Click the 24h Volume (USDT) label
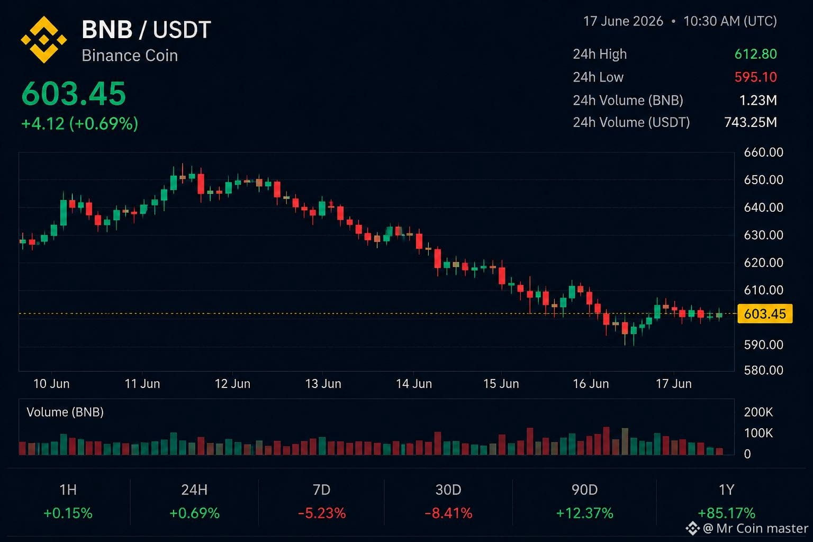 point(631,122)
